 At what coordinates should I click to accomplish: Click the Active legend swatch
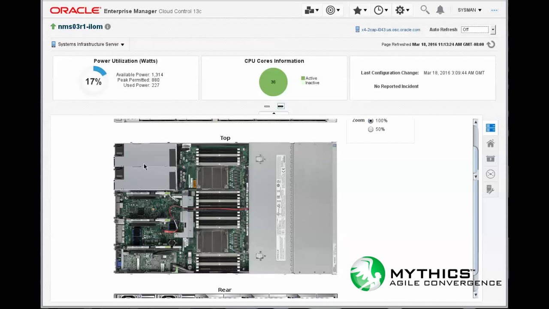(303, 78)
